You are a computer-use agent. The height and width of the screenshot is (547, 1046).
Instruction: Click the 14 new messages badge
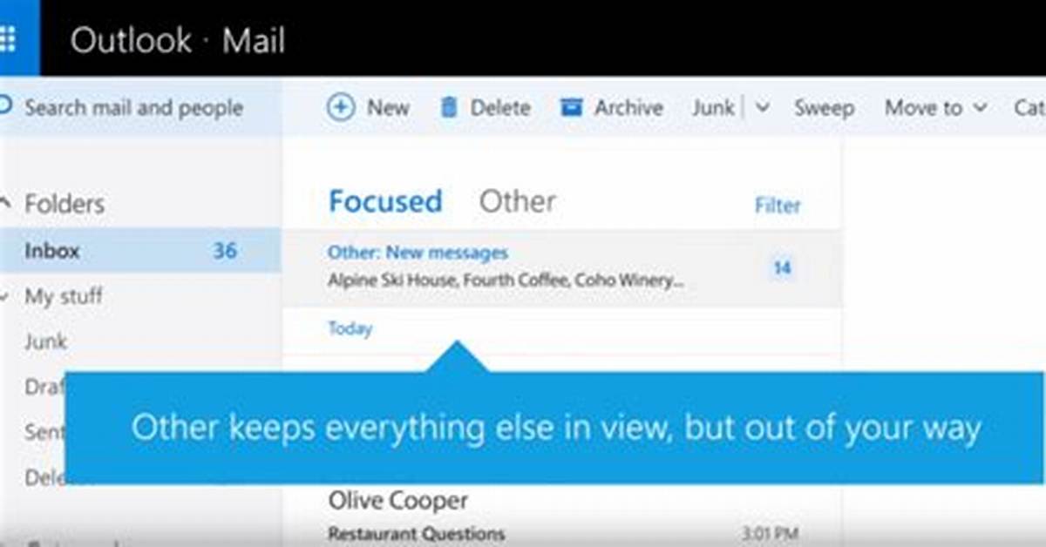pos(782,268)
